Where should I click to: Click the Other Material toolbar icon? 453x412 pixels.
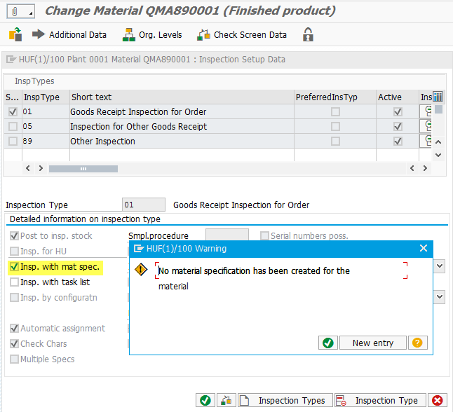[15, 34]
